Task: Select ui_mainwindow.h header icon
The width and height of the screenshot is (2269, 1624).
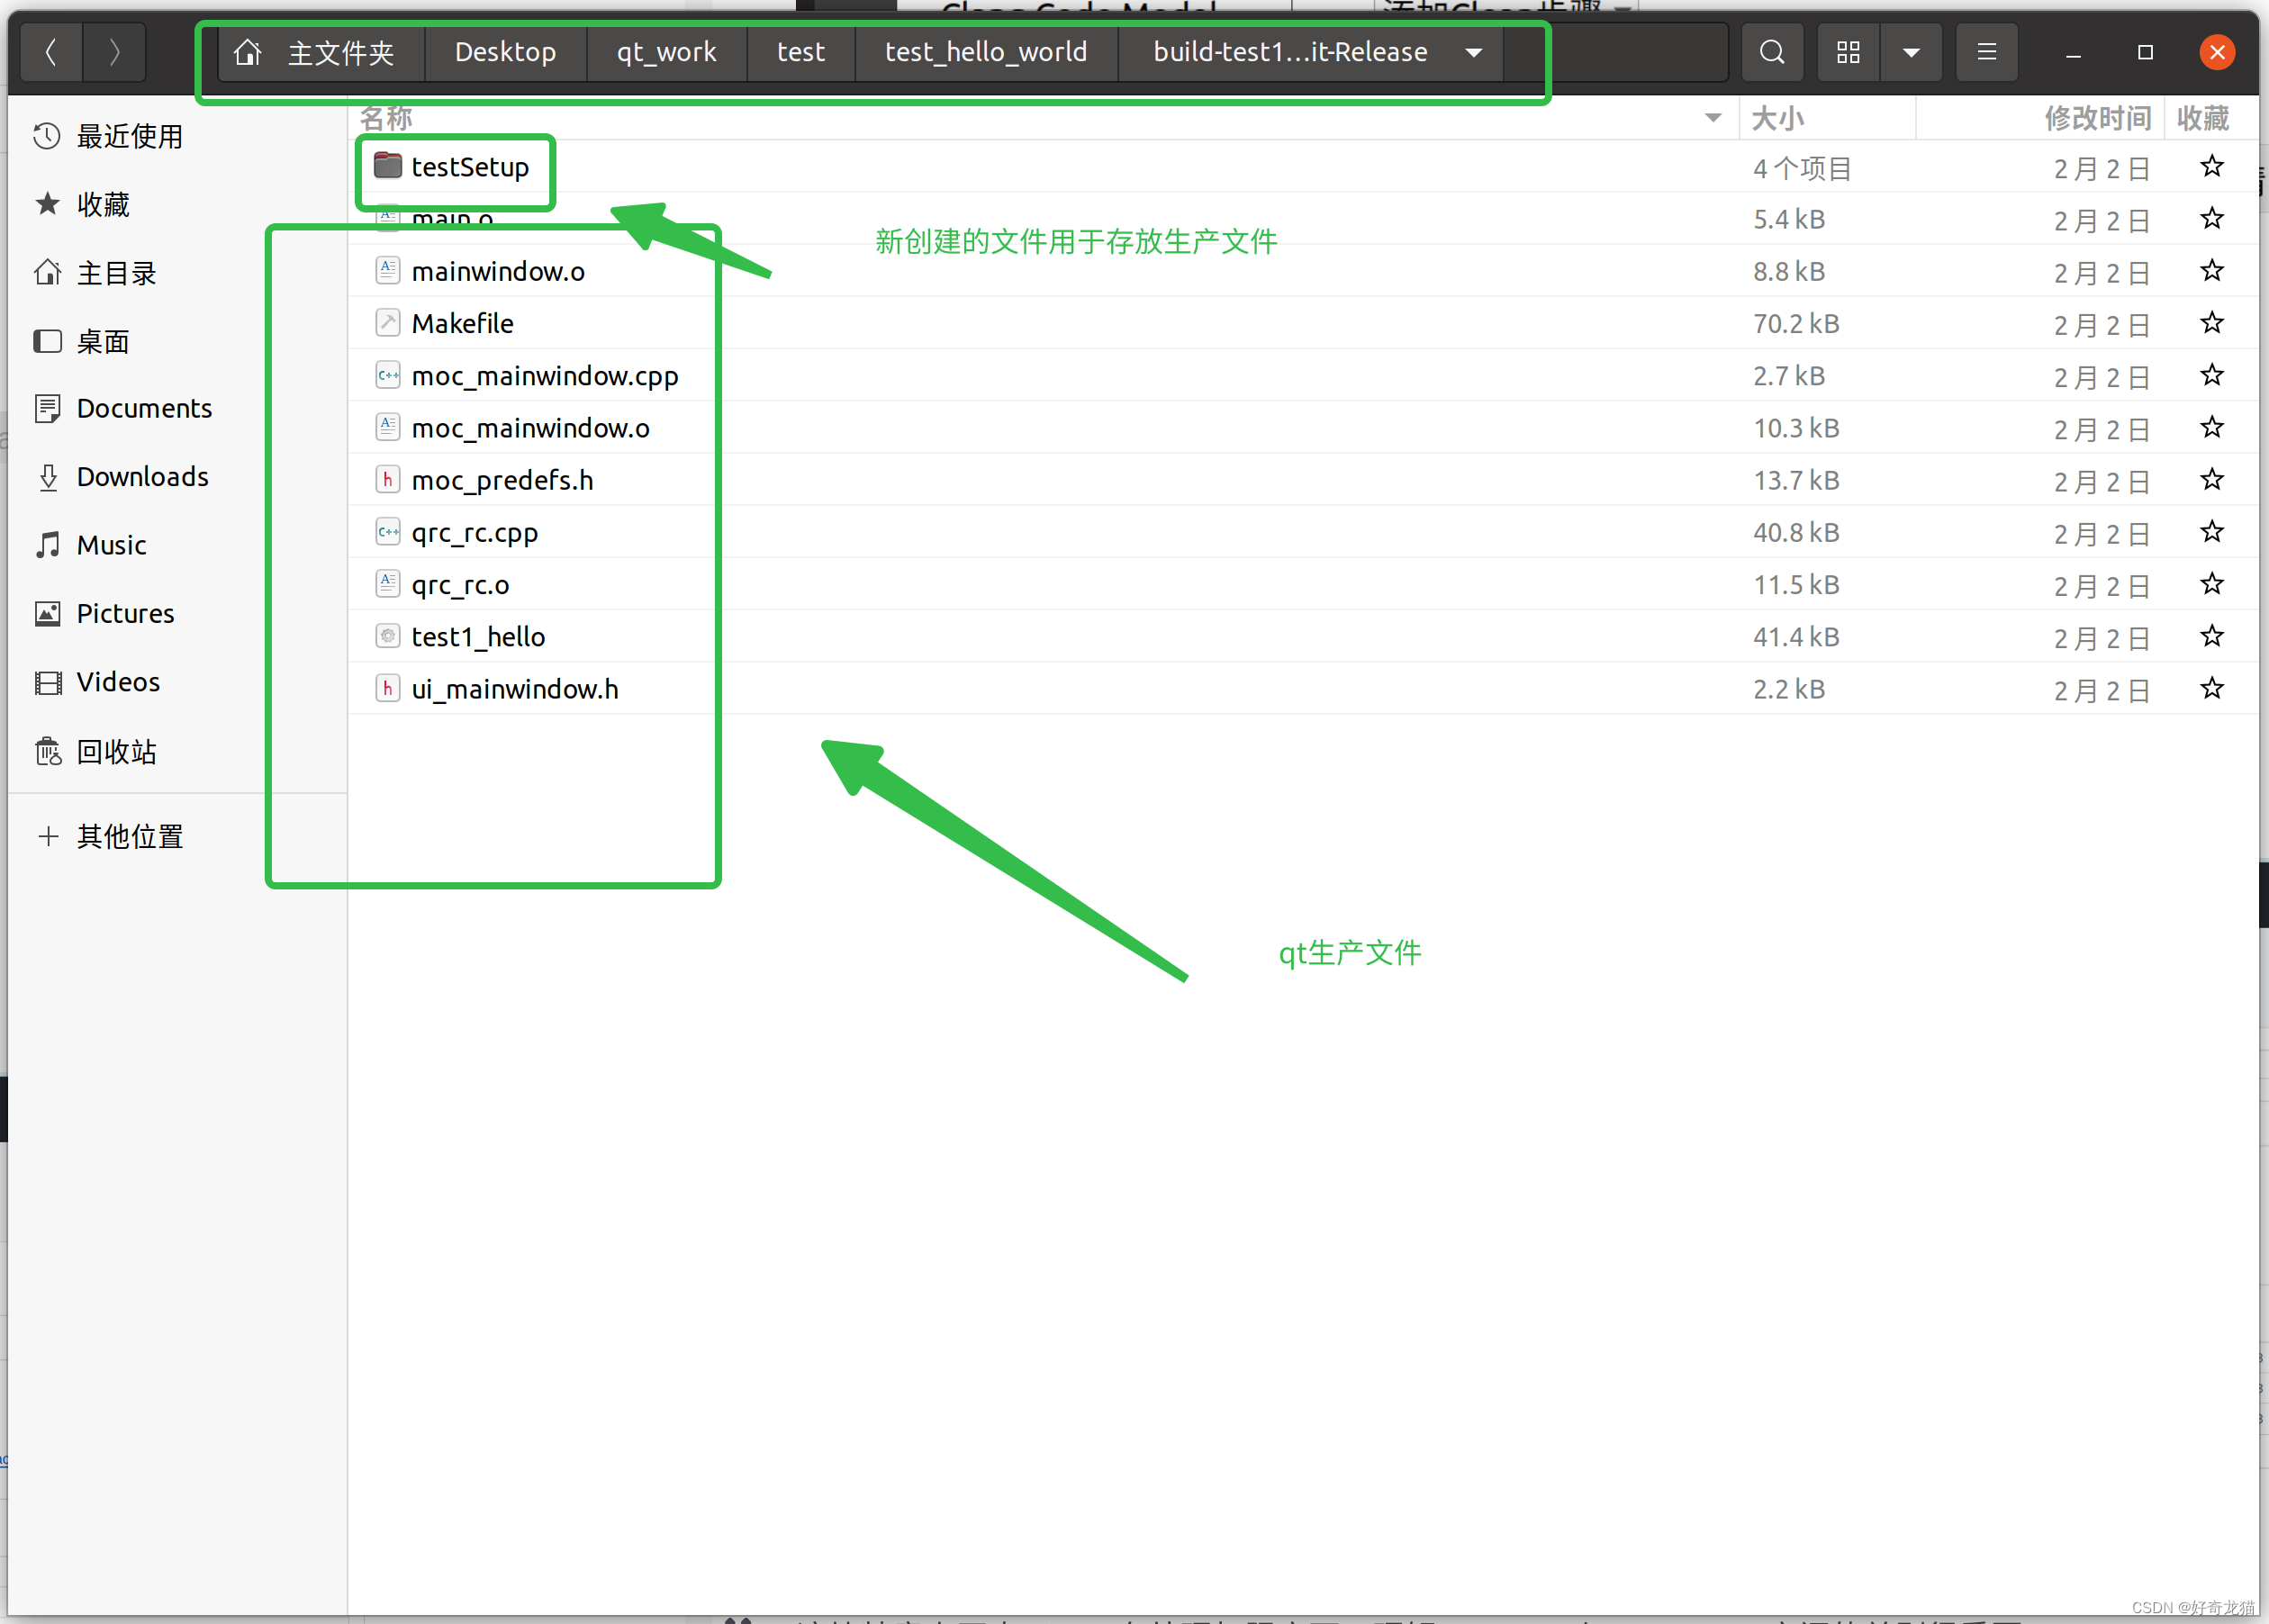Action: (388, 688)
